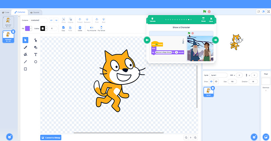Click the outline width field
The image size is (271, 141).
click(x=53, y=28)
